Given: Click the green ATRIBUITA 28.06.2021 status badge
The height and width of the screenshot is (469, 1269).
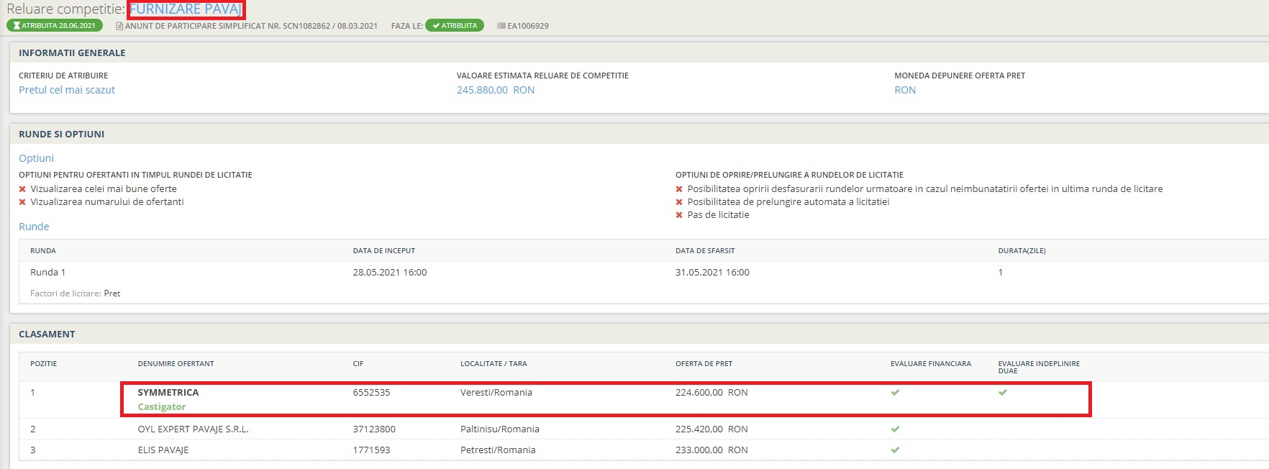Looking at the screenshot, I should (55, 26).
